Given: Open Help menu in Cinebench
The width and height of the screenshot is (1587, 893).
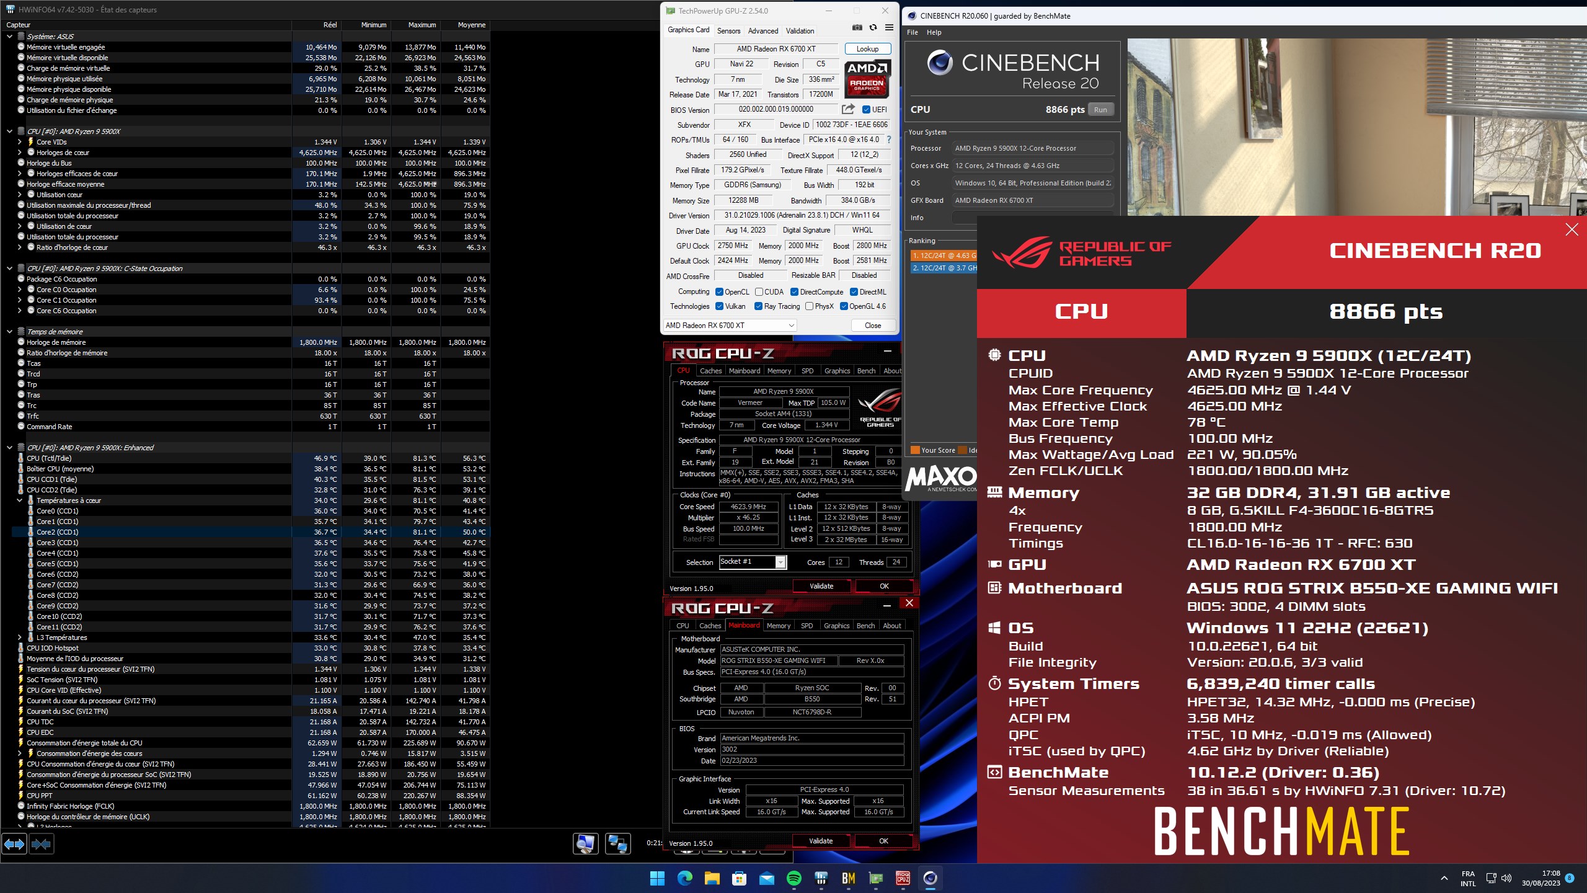Looking at the screenshot, I should 934,32.
